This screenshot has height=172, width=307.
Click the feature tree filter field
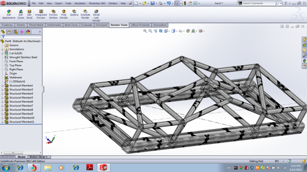21,37
